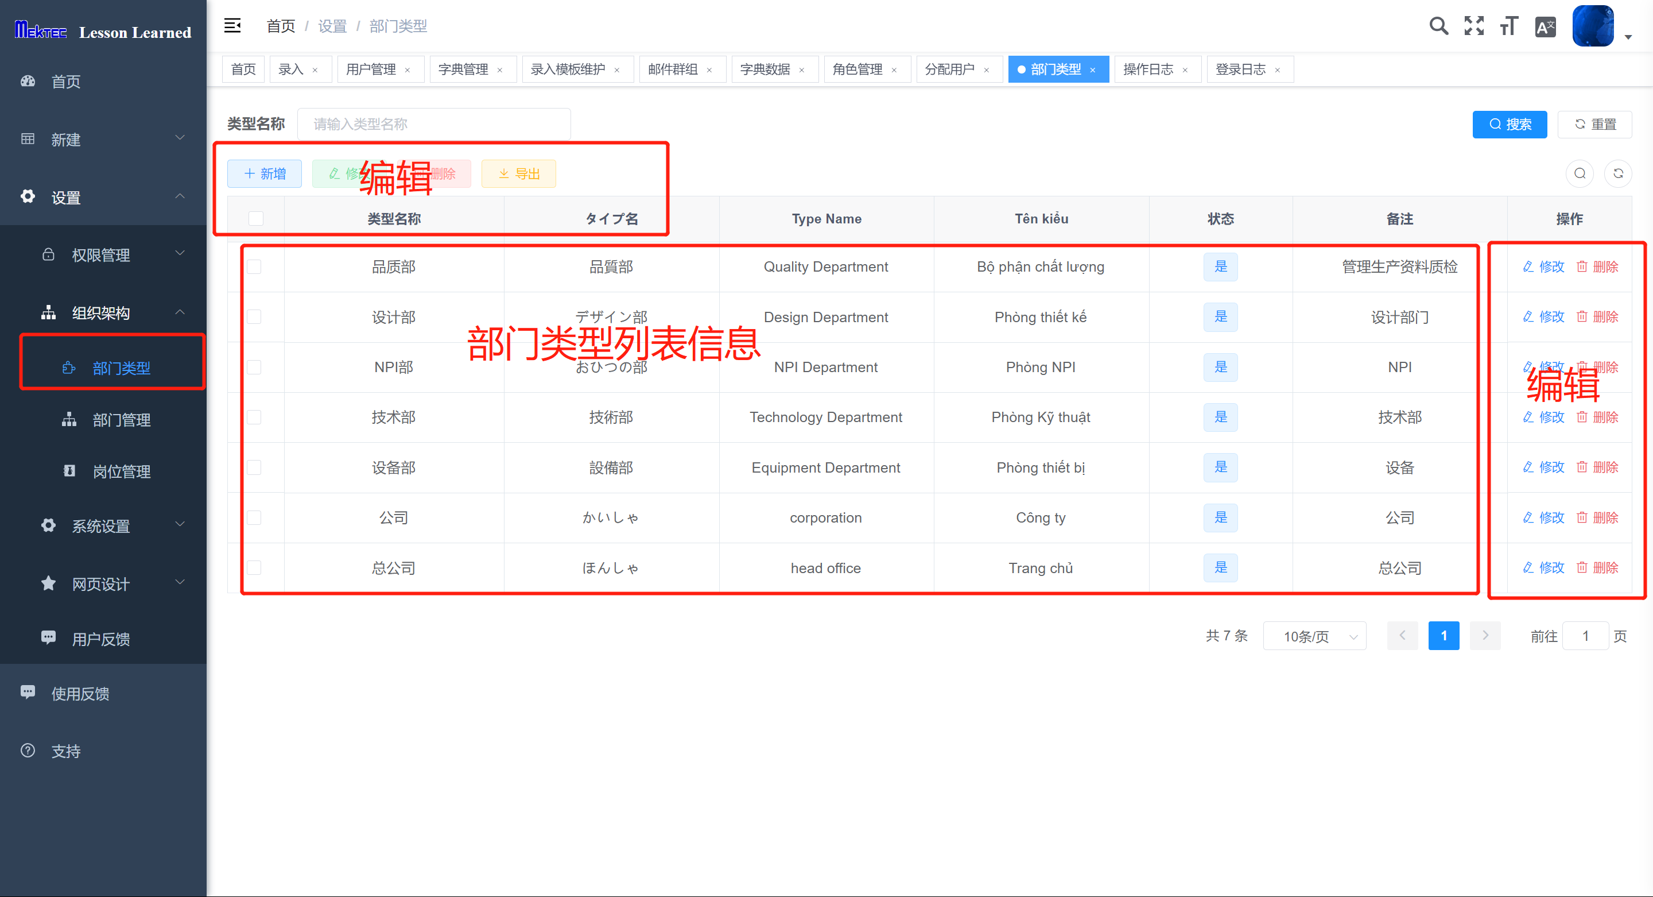Click the dashboard icon beside 首页 in sidebar
Viewport: 1653px width, 897px height.
click(x=28, y=81)
